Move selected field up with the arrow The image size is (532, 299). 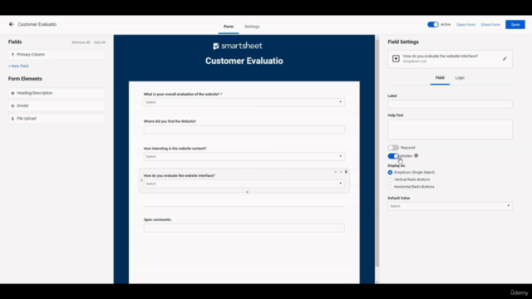(x=335, y=172)
